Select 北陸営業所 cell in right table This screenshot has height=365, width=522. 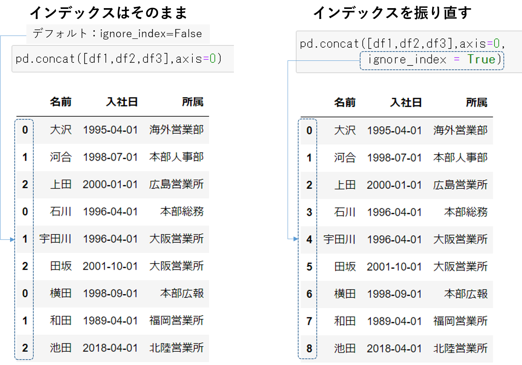click(x=460, y=348)
